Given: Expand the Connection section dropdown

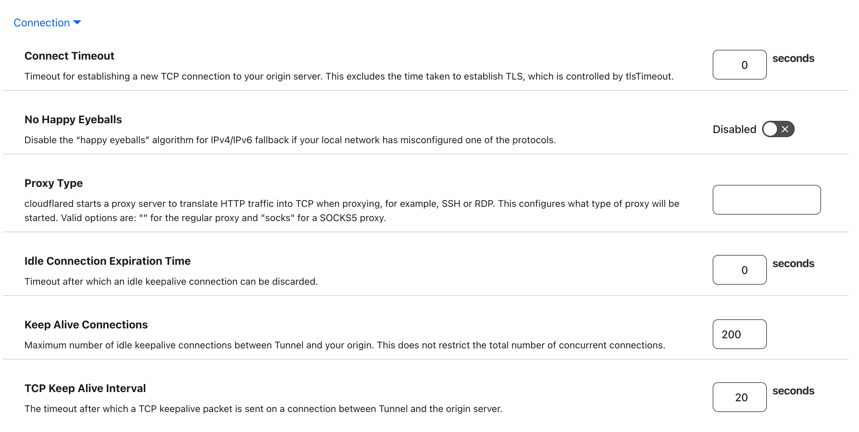Looking at the screenshot, I should [x=47, y=23].
